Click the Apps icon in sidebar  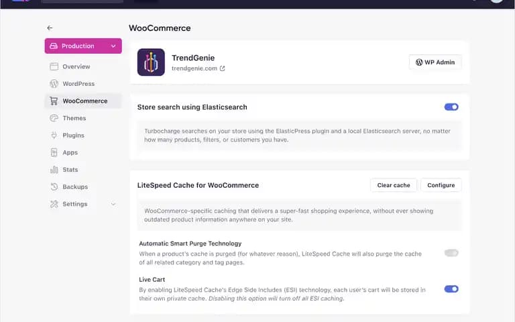coord(54,152)
